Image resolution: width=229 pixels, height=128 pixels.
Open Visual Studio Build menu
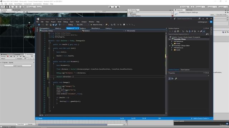point(59,22)
